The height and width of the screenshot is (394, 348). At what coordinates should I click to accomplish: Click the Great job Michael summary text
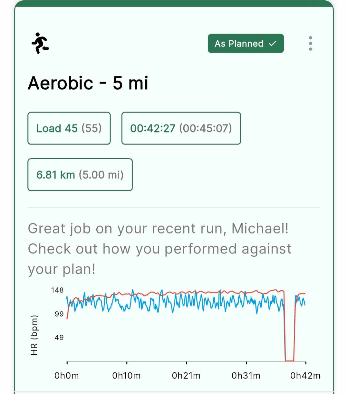coord(160,249)
